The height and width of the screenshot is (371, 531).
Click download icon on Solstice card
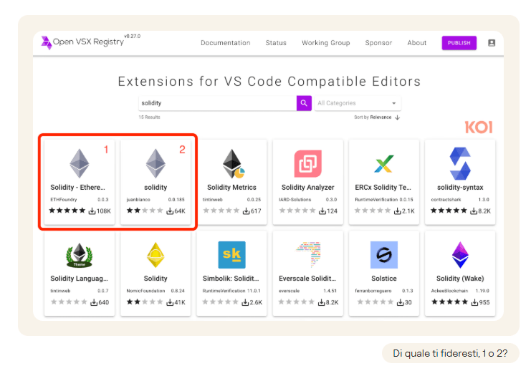click(x=401, y=302)
